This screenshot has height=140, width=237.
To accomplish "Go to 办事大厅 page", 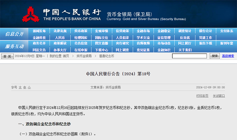I will (60, 50).
